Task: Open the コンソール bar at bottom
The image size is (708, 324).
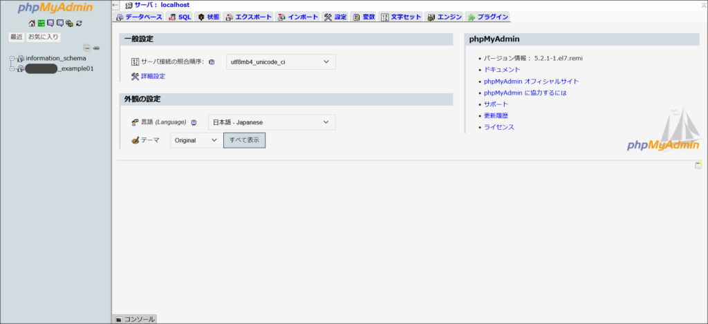Action: pos(135,319)
